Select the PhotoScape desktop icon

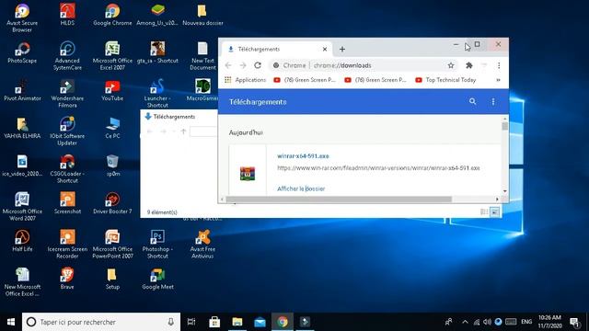pyautogui.click(x=22, y=52)
